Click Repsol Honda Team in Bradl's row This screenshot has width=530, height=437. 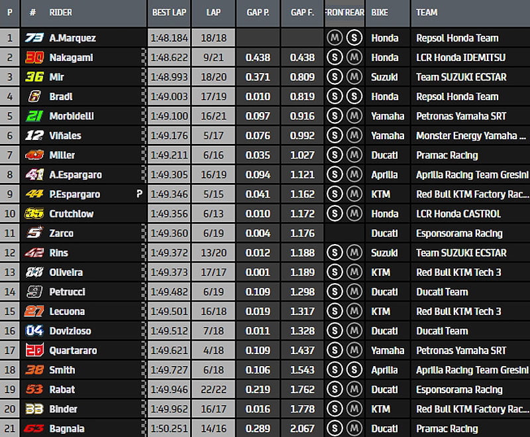[x=456, y=97]
